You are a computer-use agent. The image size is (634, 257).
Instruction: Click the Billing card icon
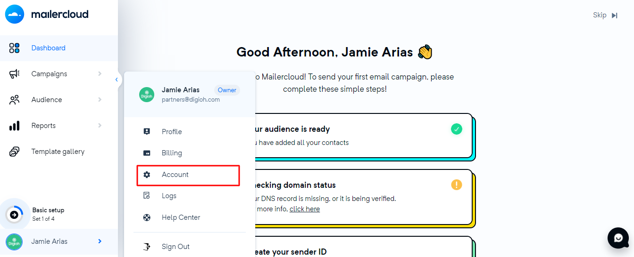pos(147,153)
